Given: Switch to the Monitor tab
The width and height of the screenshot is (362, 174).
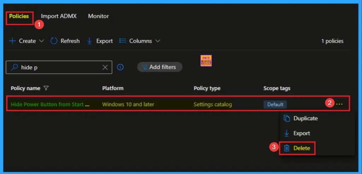Looking at the screenshot, I should [x=98, y=16].
